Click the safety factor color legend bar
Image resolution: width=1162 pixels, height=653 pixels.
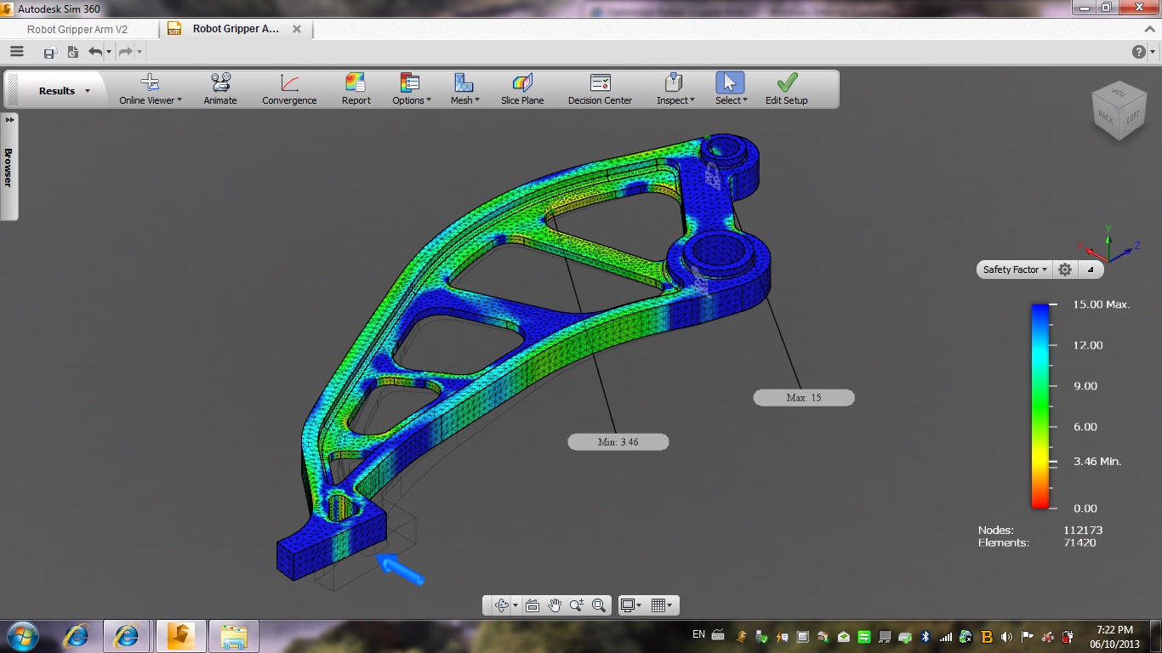(x=1040, y=406)
